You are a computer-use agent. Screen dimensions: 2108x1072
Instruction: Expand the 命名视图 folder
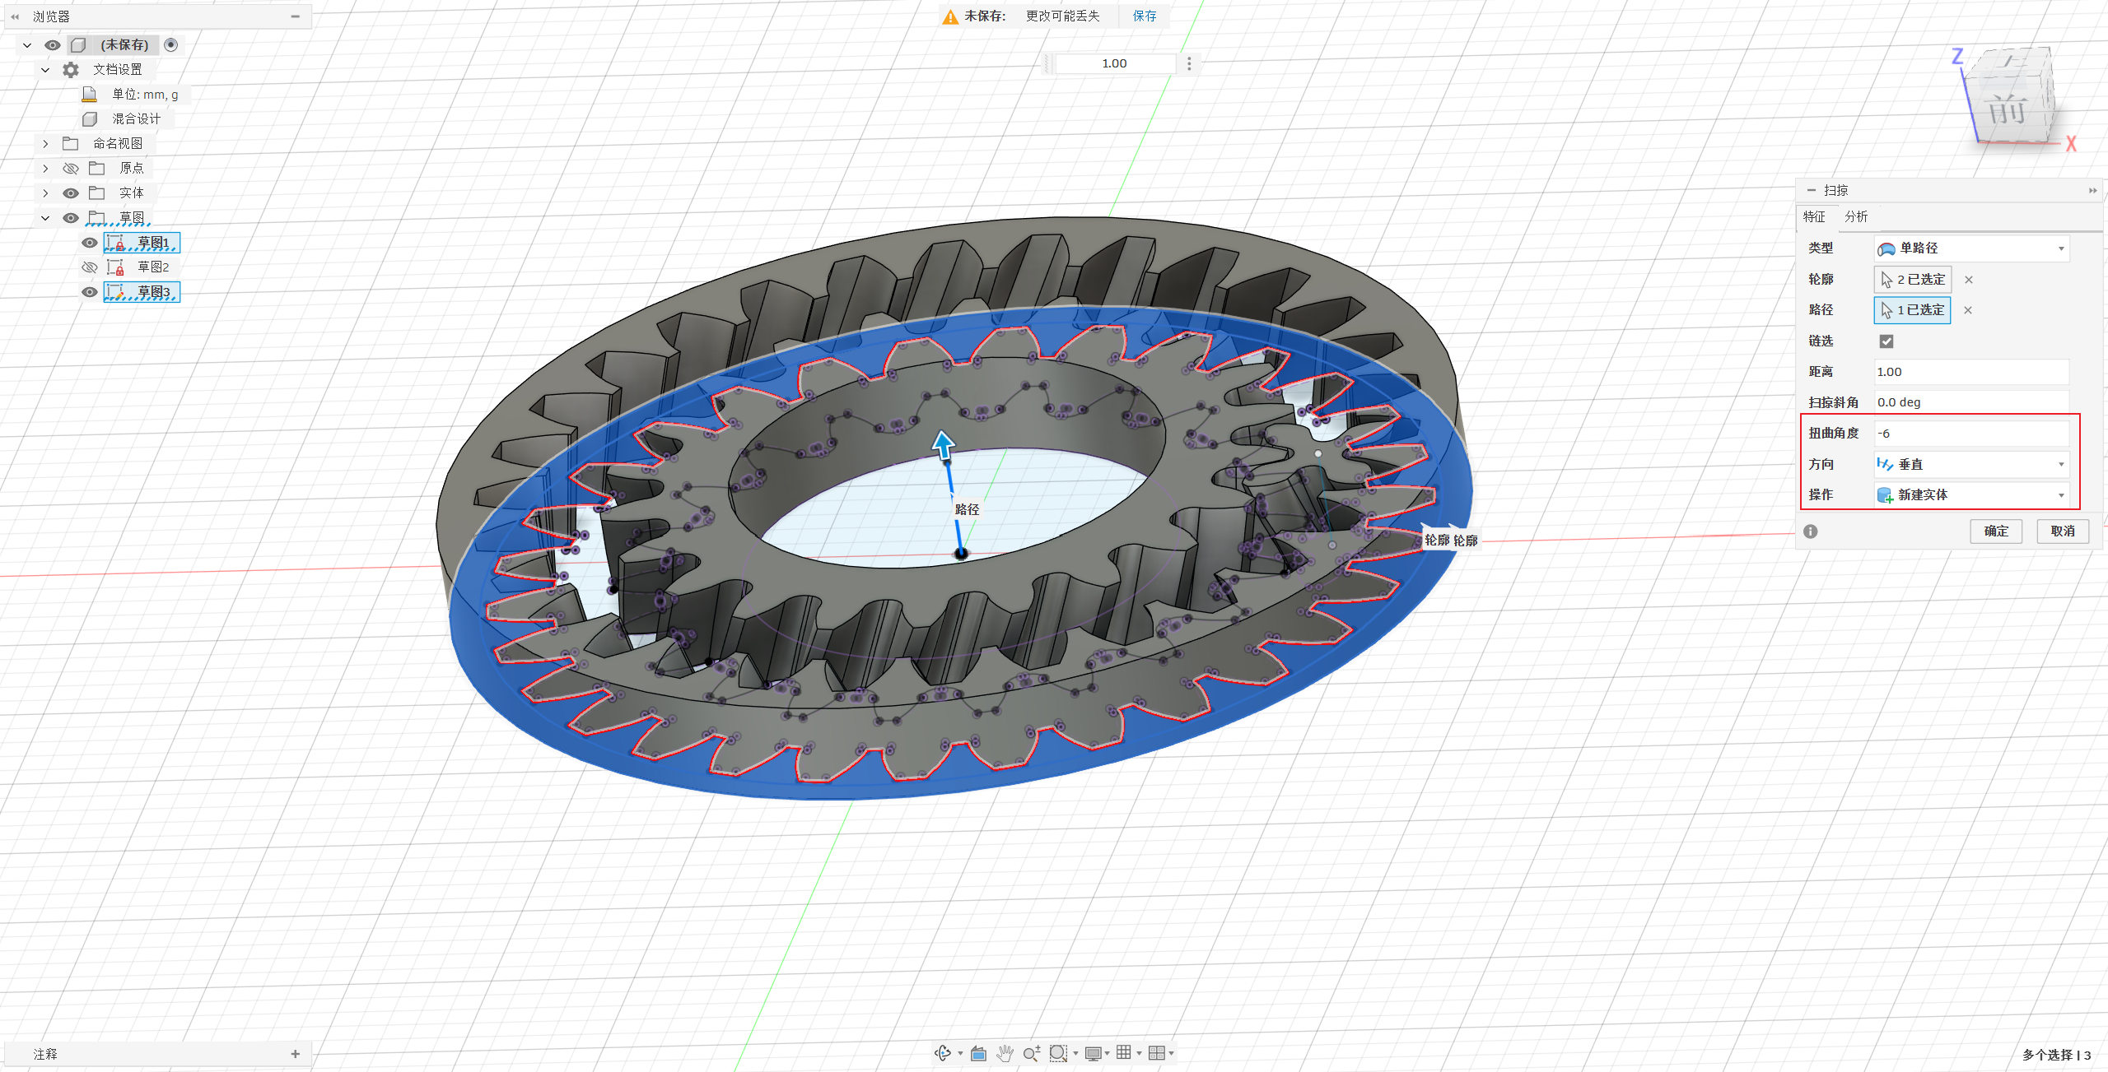pyautogui.click(x=45, y=144)
